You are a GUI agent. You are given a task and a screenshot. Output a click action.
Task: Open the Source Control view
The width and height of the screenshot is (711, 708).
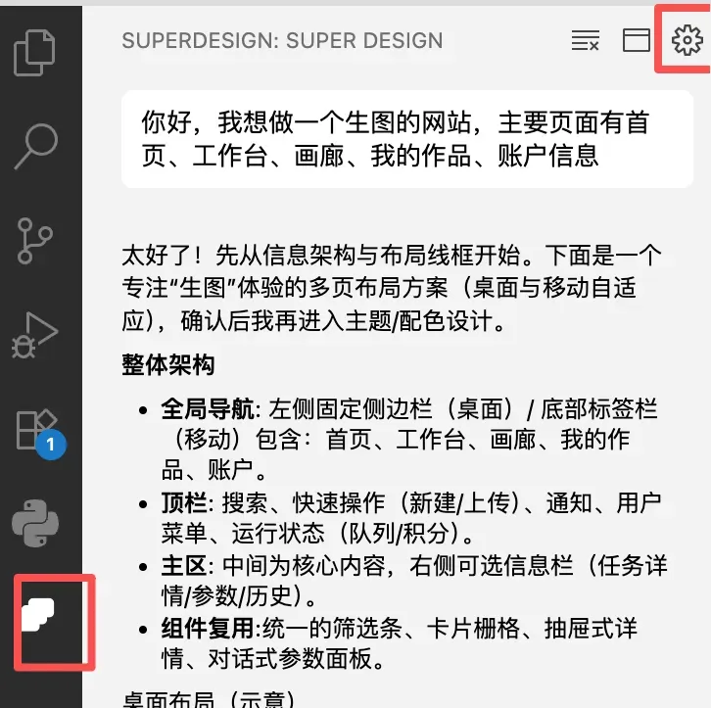point(35,241)
